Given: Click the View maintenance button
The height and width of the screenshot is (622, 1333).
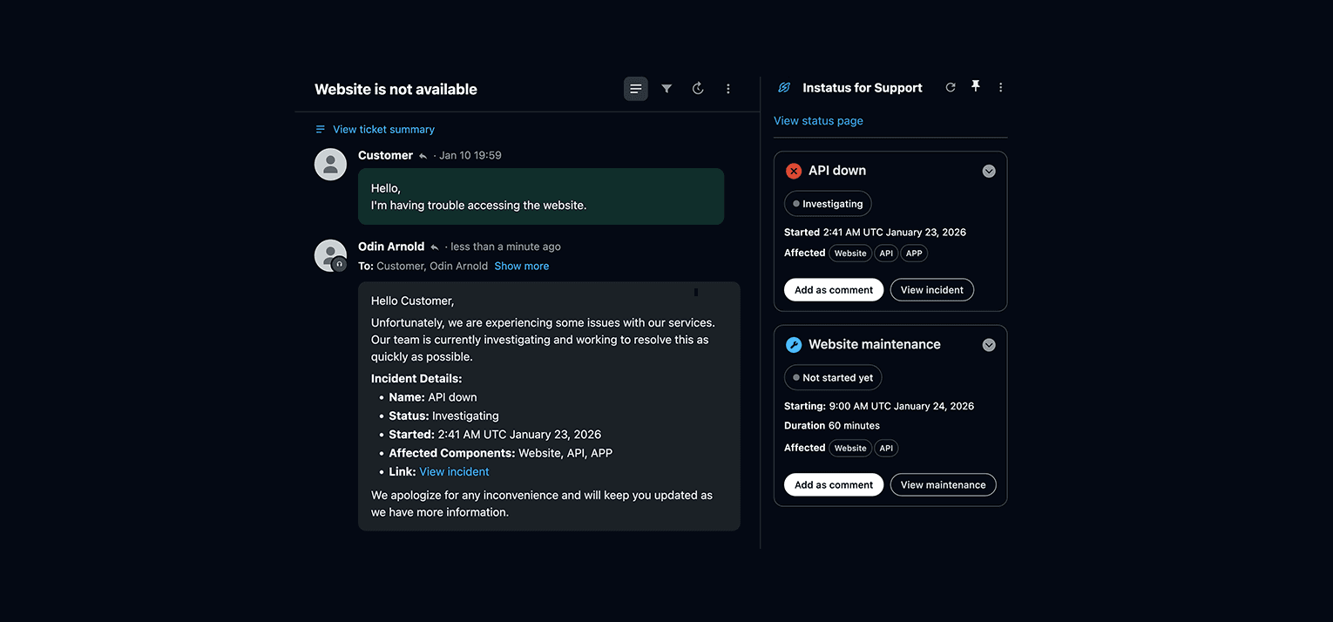Looking at the screenshot, I should 944,485.
